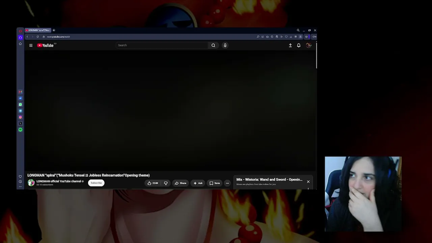Screen dimensions: 432x243
Task: Click the dark video player area
Action: 170,111
